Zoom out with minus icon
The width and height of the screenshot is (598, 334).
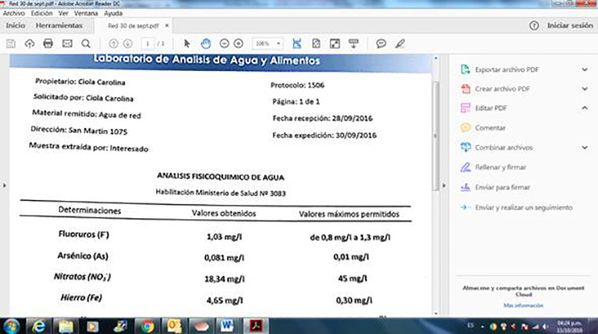(x=224, y=44)
